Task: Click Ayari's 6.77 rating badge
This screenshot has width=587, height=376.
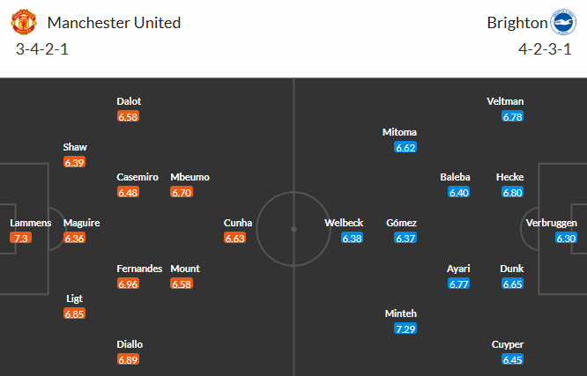Action: click(458, 284)
